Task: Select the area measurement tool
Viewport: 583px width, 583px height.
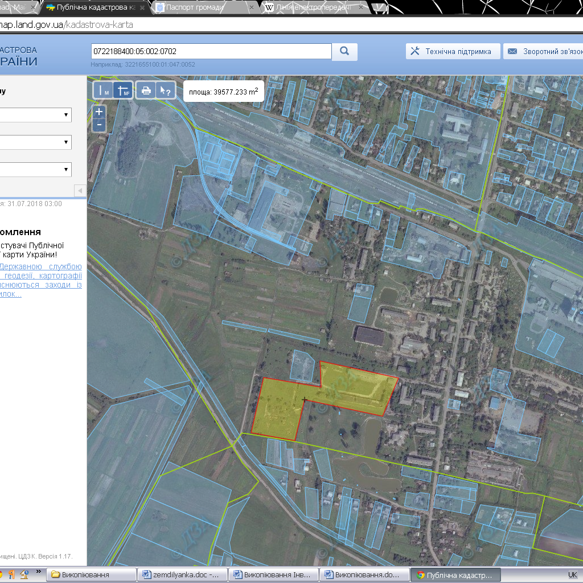Action: [123, 90]
